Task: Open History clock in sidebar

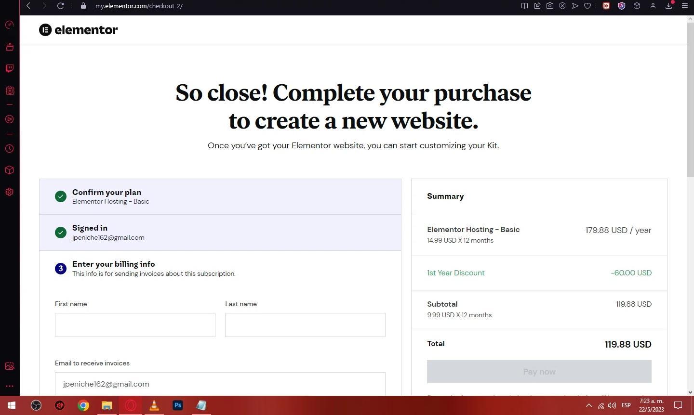Action: point(9,149)
